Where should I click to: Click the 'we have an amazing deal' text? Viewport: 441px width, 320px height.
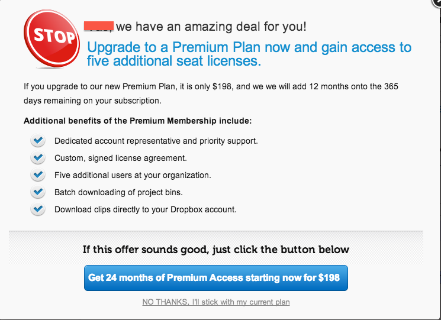(211, 27)
